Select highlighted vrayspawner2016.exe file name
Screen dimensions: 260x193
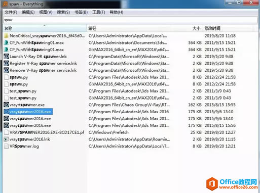coord(30,112)
